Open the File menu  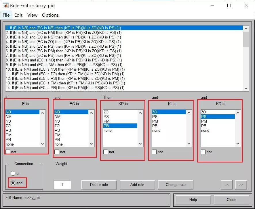(x=6, y=15)
